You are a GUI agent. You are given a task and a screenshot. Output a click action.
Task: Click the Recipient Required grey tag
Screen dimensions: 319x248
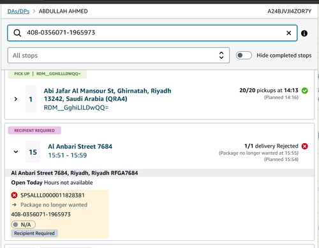pyautogui.click(x=34, y=233)
